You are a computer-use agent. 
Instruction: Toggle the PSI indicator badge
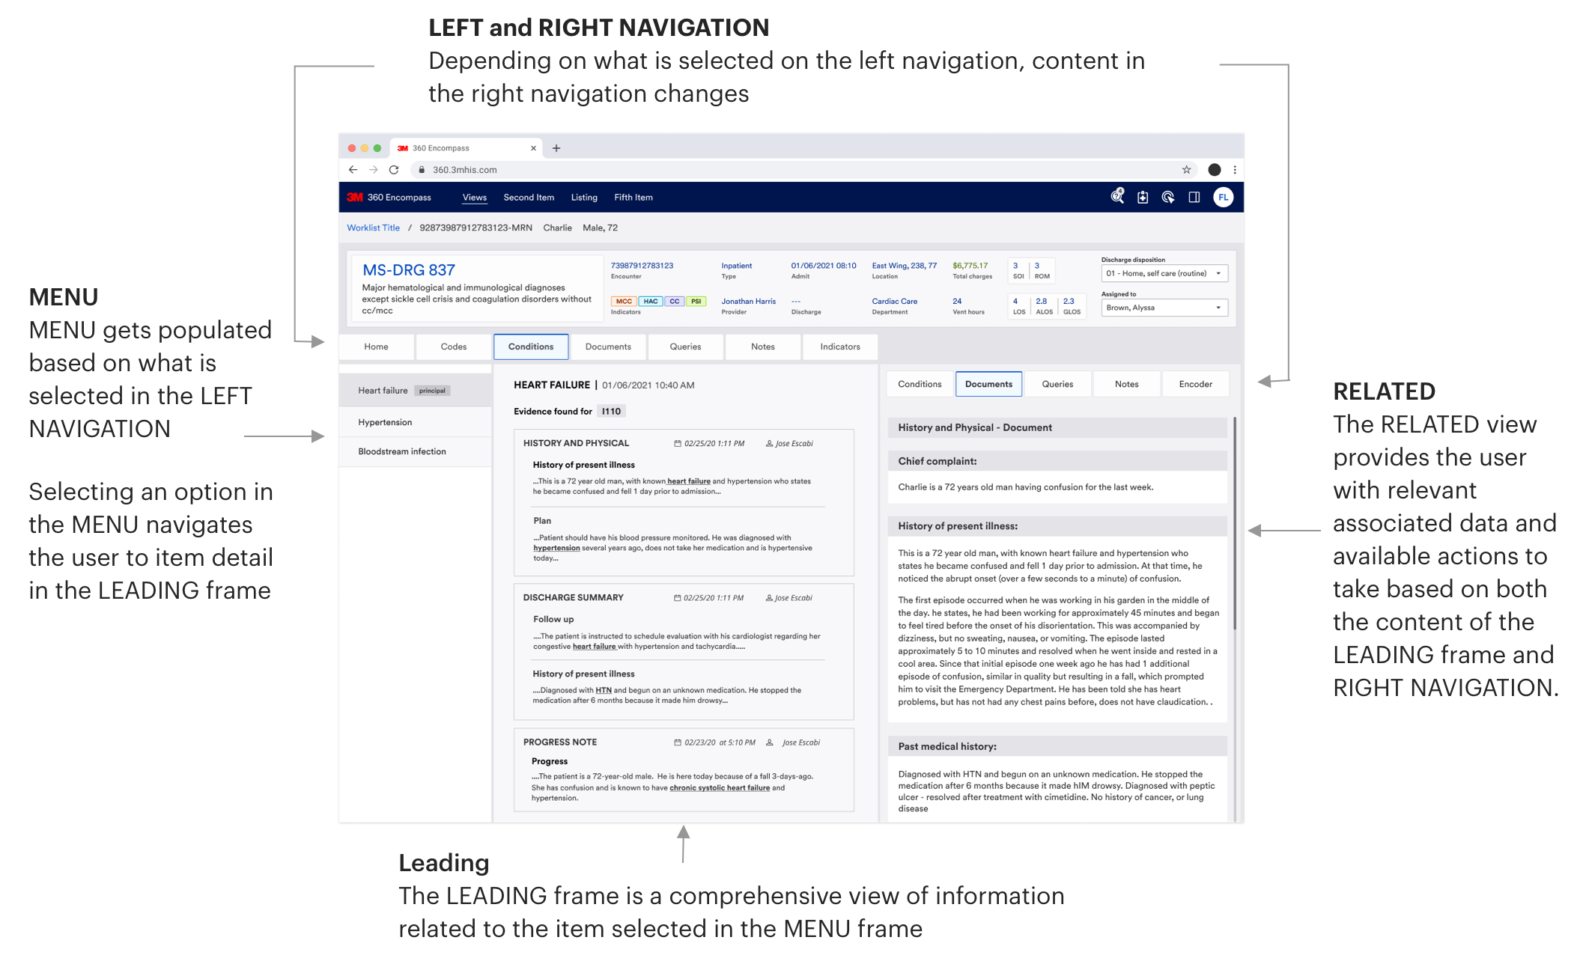(696, 302)
